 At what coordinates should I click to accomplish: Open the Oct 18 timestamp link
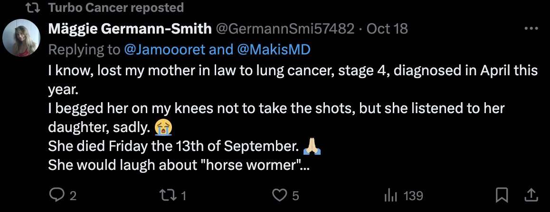point(387,29)
